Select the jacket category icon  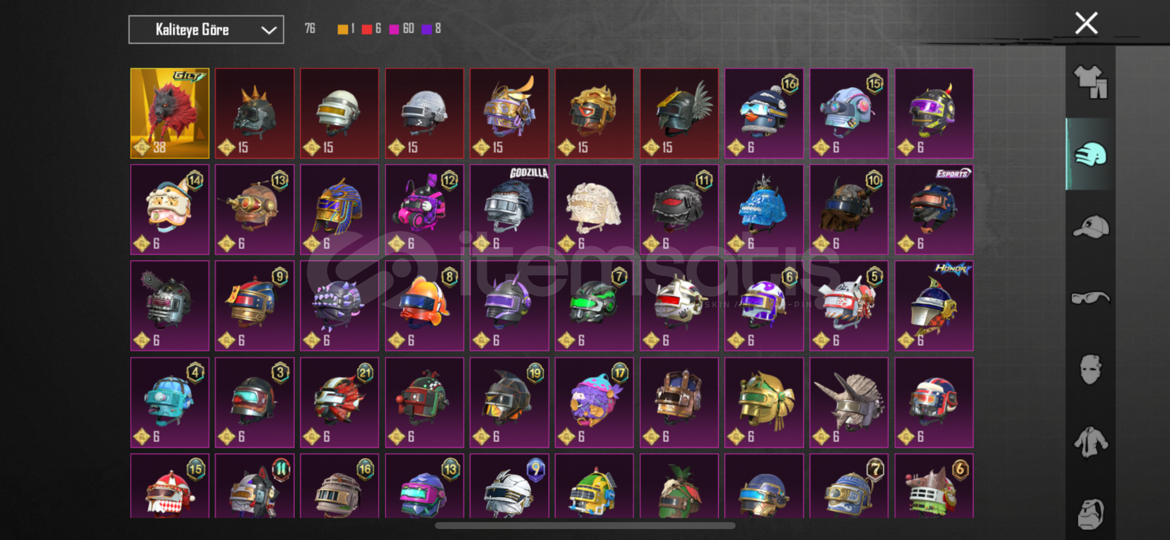pyautogui.click(x=1091, y=442)
